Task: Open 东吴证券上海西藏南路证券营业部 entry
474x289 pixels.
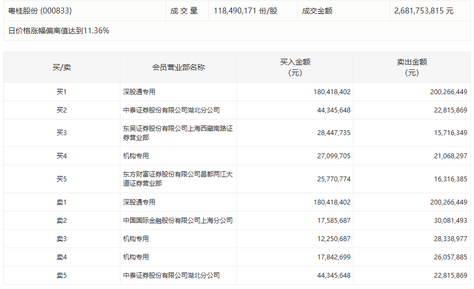Action: point(177,133)
